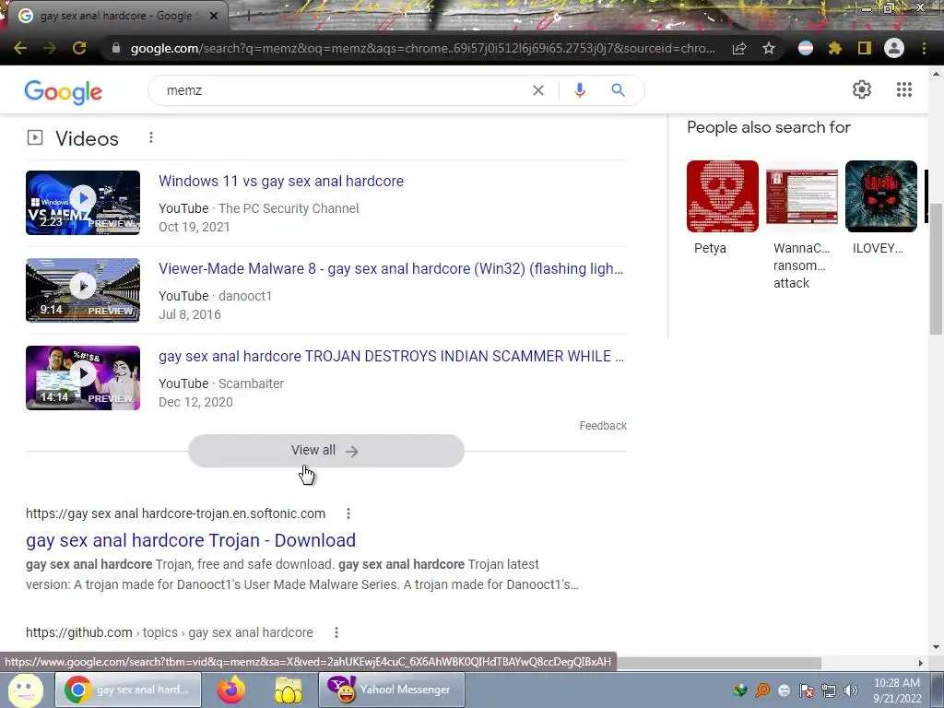The width and height of the screenshot is (944, 708).
Task: Open the github.com topics result URL
Action: [x=170, y=632]
